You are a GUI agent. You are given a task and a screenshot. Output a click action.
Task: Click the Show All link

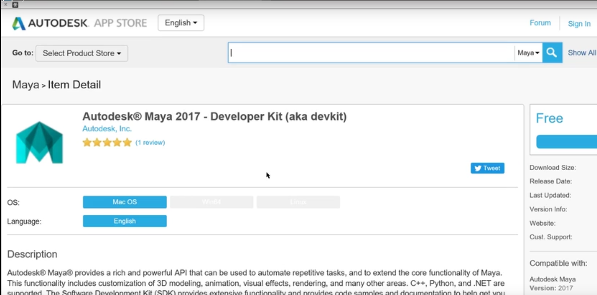(x=582, y=53)
